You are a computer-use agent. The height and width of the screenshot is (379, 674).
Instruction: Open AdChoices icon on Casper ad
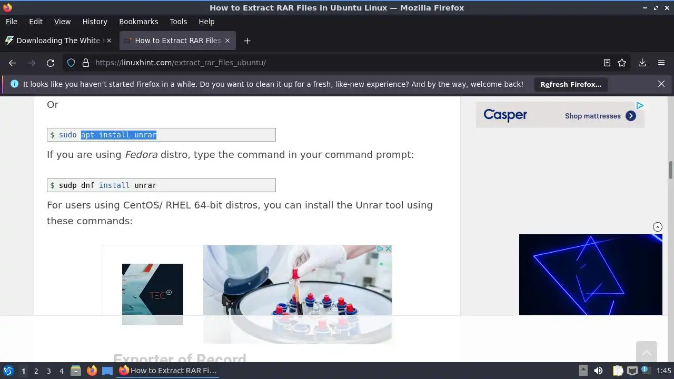tap(640, 105)
